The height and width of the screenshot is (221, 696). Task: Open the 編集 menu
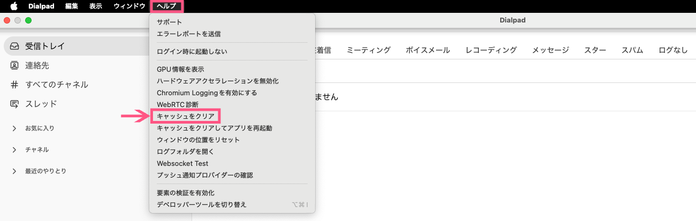[71, 6]
